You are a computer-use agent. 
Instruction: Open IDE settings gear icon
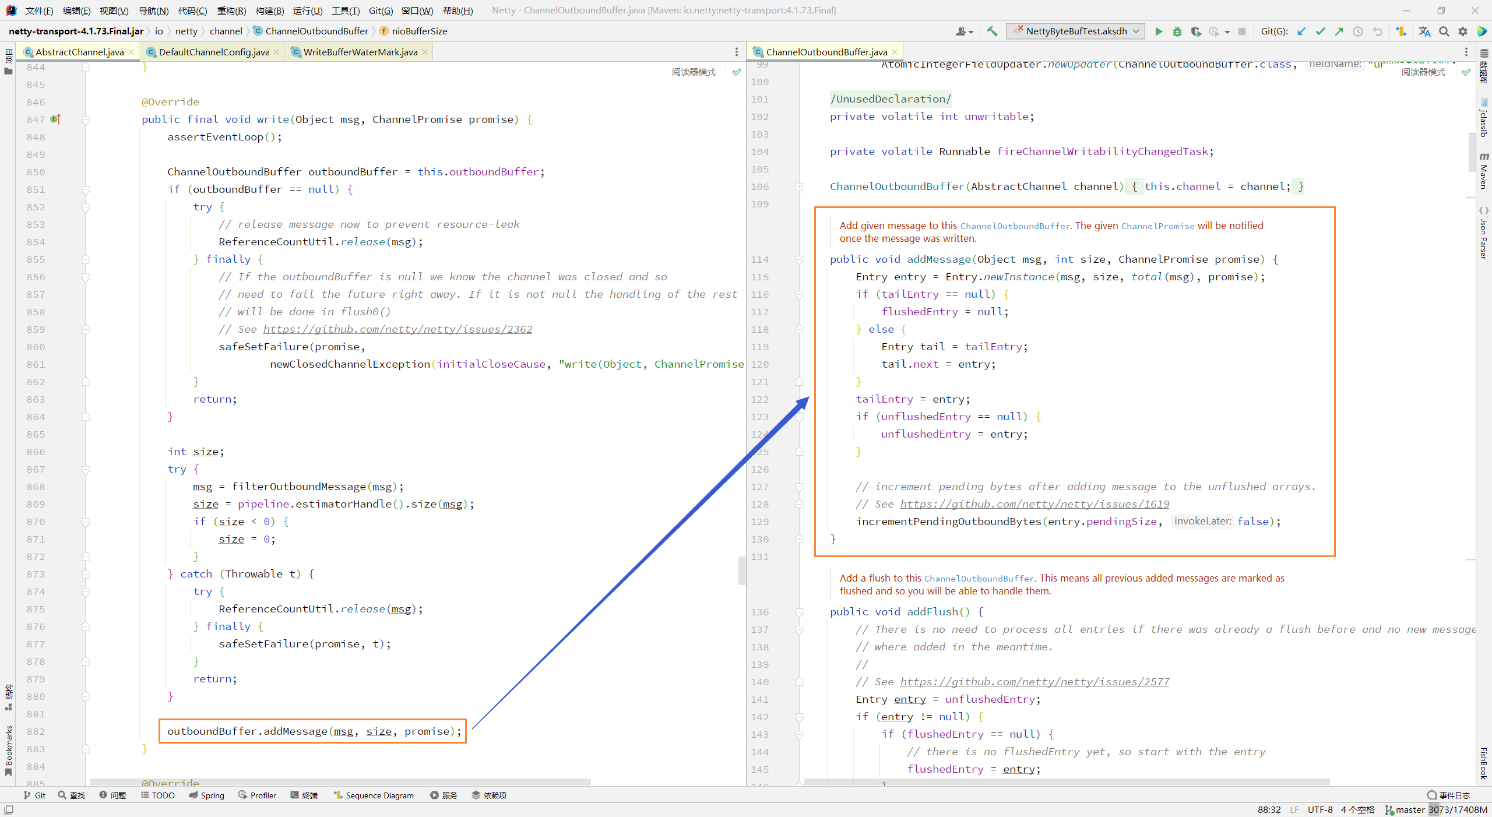click(1463, 31)
